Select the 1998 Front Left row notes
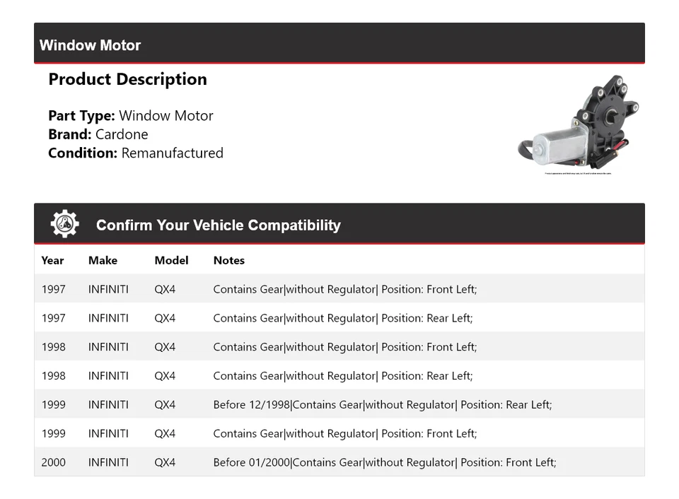 click(x=344, y=347)
